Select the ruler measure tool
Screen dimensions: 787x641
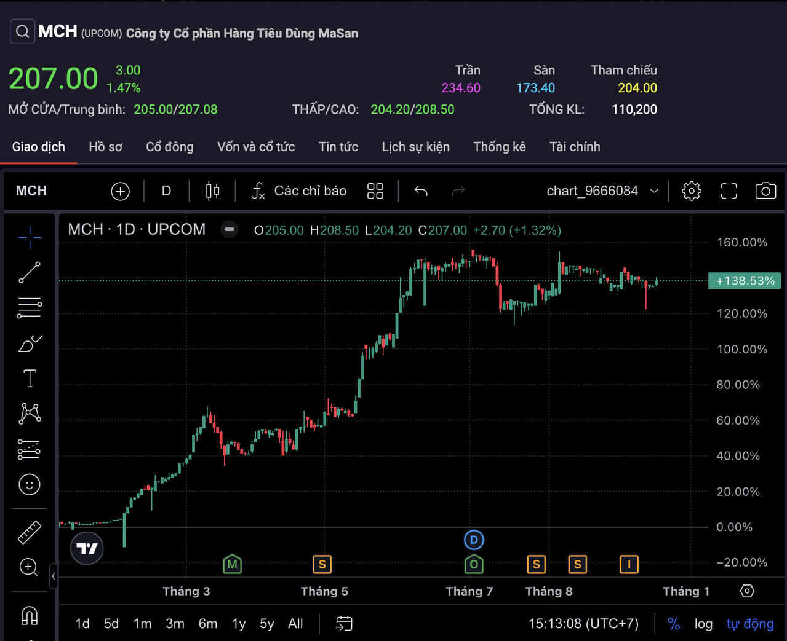coord(30,532)
